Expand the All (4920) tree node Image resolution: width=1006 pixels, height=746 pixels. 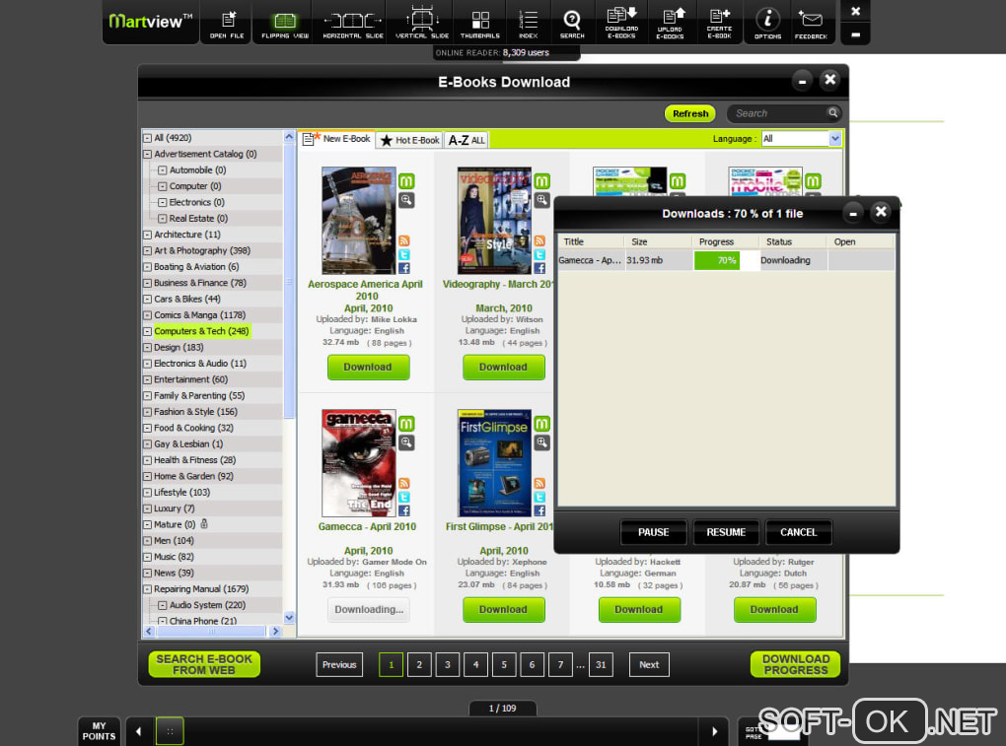[x=148, y=138]
